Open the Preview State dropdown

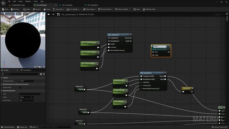coord(105,9)
